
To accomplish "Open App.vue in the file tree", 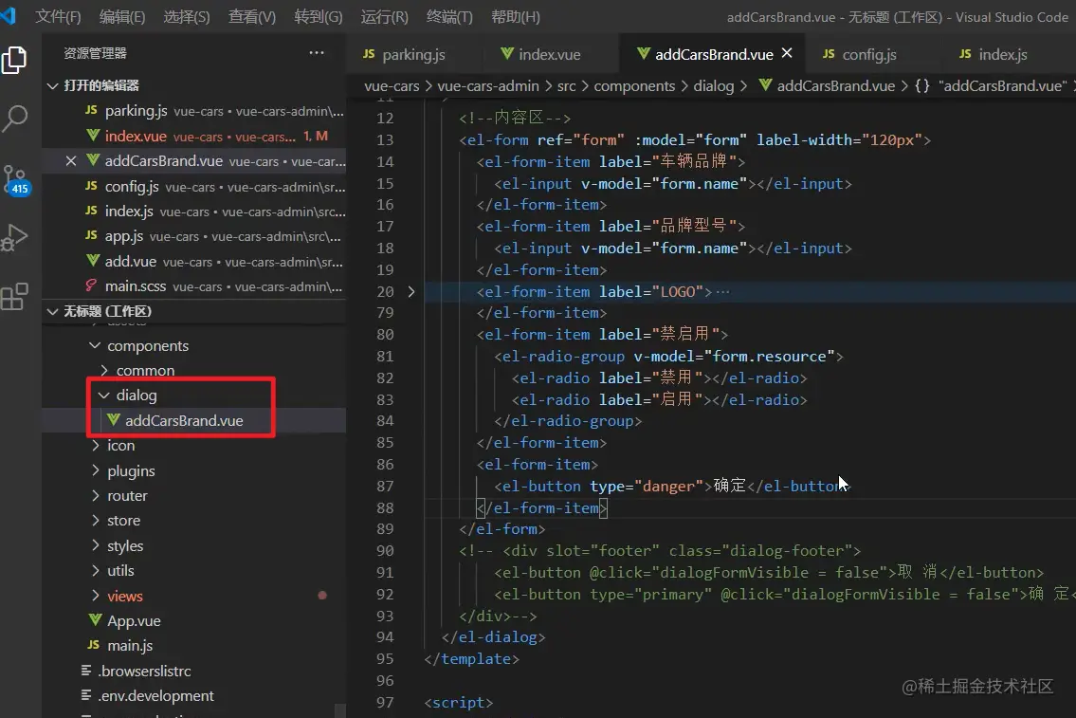I will click(x=195, y=620).
